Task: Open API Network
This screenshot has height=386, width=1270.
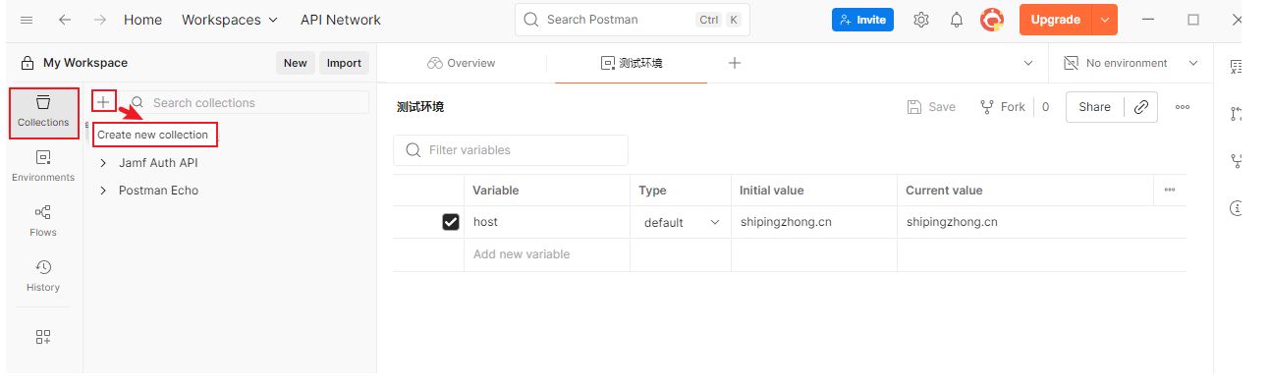Action: pyautogui.click(x=340, y=20)
